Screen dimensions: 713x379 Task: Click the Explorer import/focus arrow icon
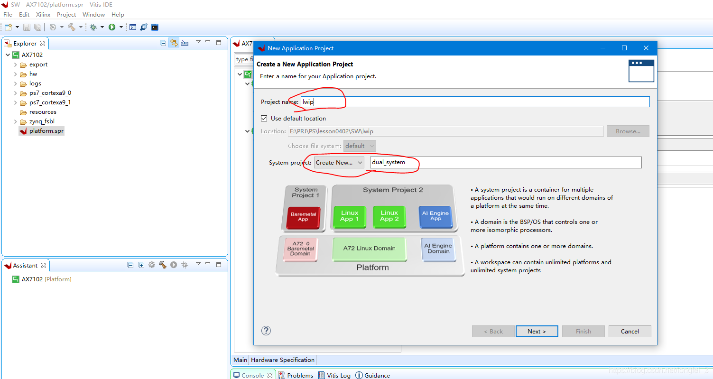click(185, 43)
